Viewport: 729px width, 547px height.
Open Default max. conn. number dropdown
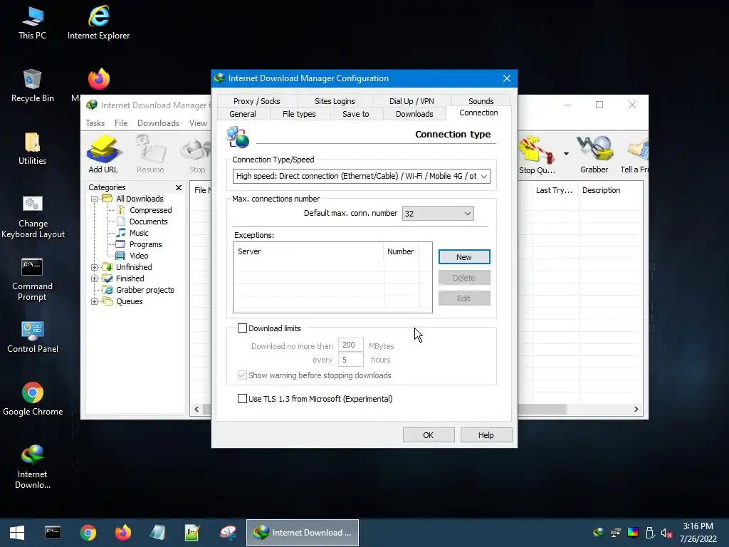coord(438,214)
